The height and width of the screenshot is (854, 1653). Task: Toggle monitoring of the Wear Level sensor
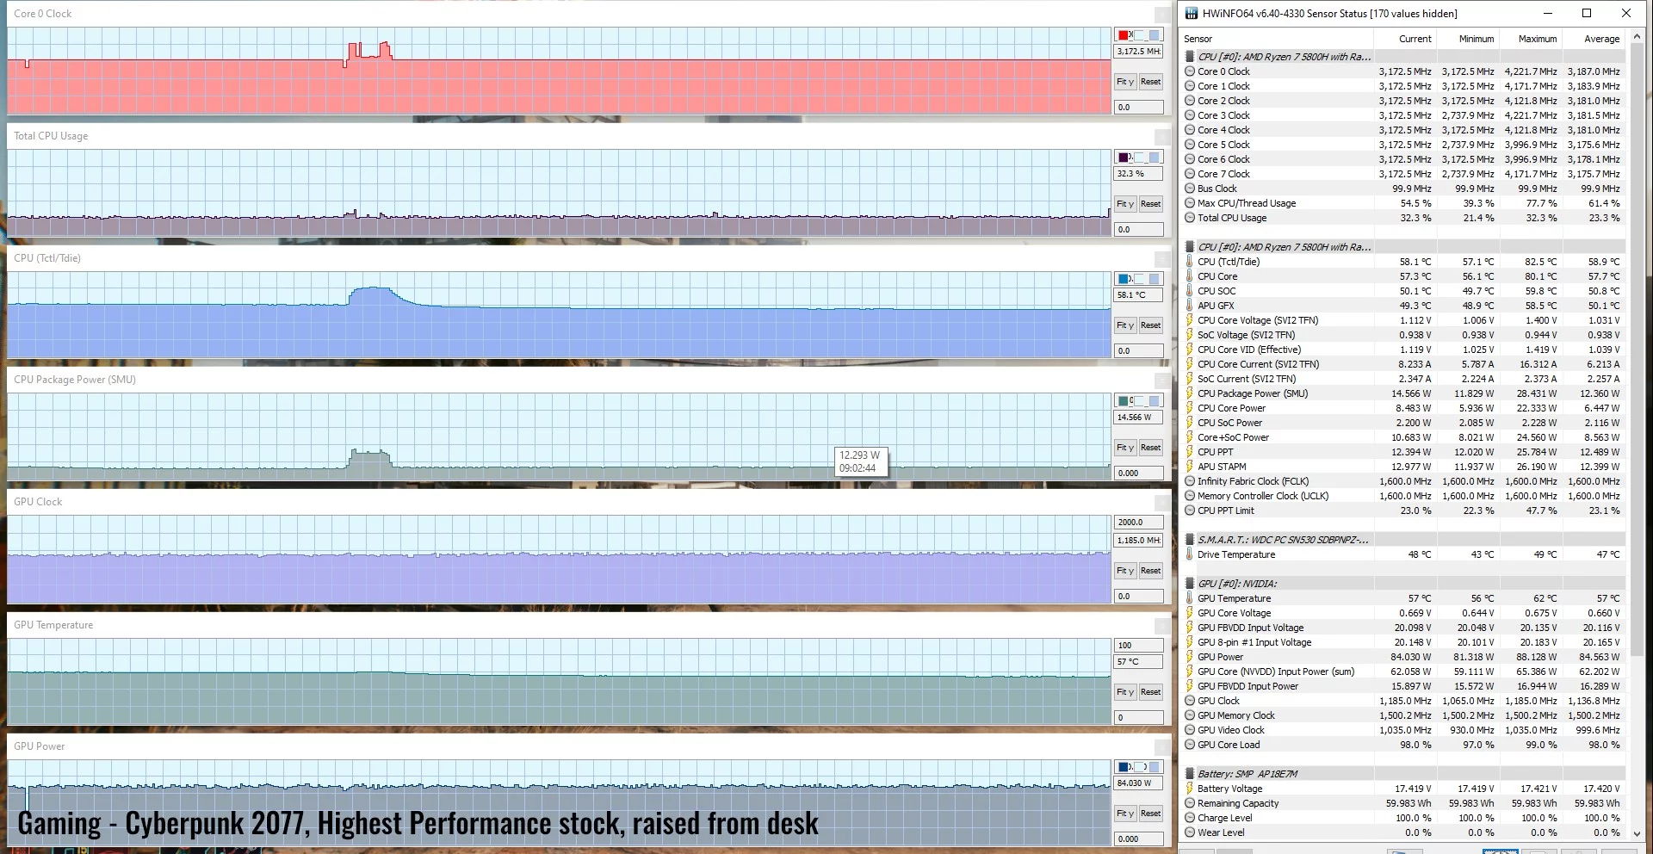pos(1191,832)
